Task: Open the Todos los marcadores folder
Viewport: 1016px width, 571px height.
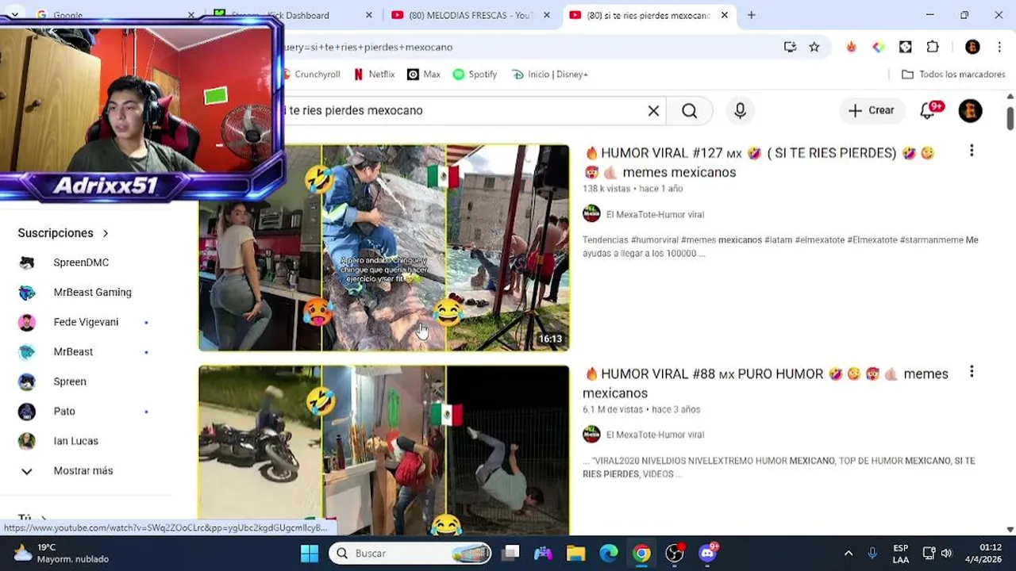Action: (953, 74)
